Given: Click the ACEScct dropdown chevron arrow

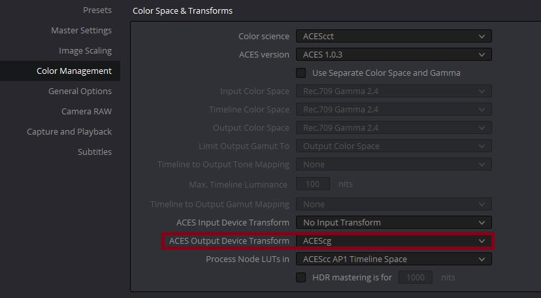Looking at the screenshot, I should [482, 36].
